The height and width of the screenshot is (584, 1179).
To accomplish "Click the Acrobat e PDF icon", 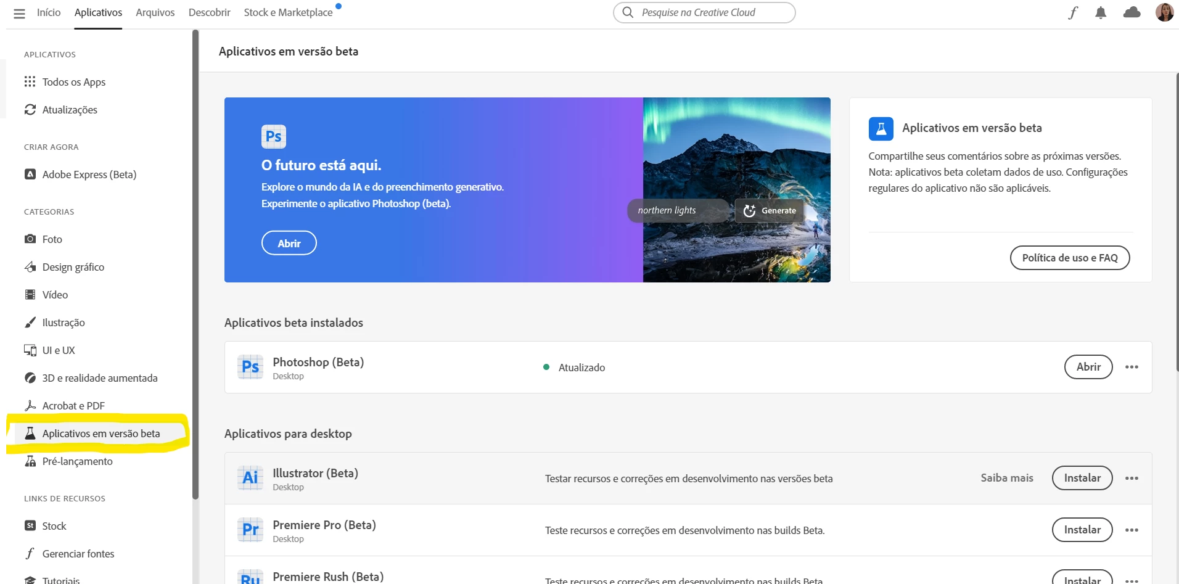I will tap(30, 405).
